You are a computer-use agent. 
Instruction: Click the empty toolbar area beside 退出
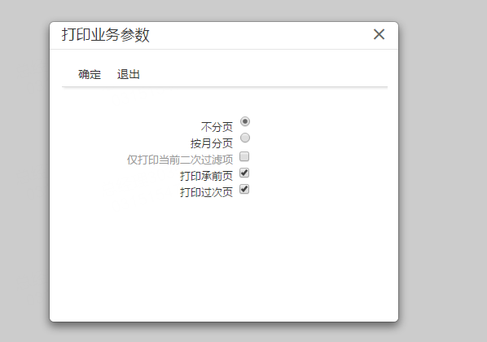coord(264,74)
